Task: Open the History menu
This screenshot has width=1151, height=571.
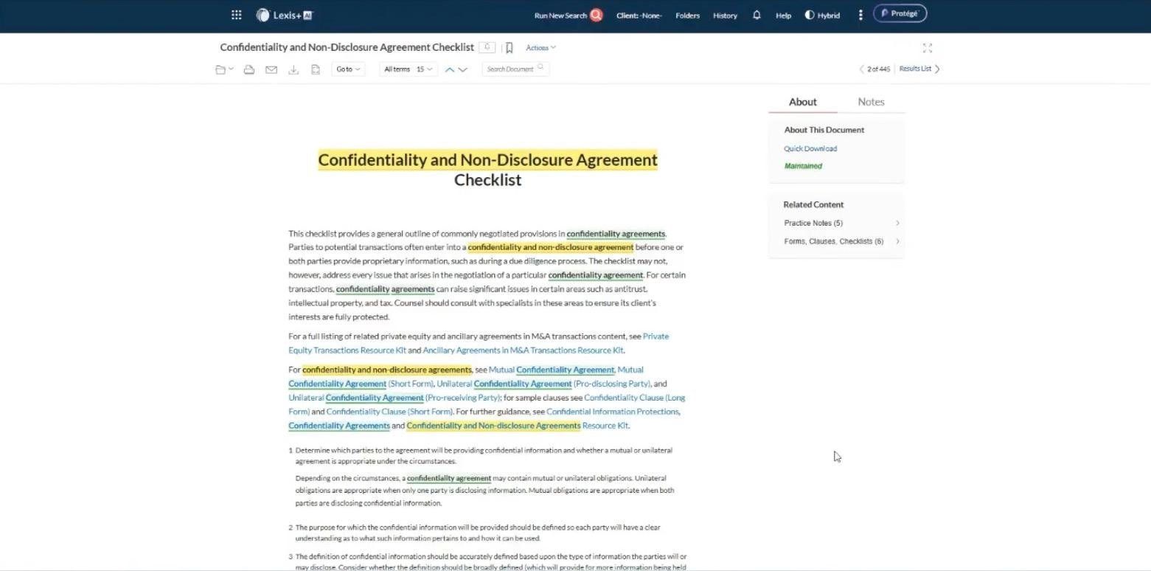Action: coord(725,15)
